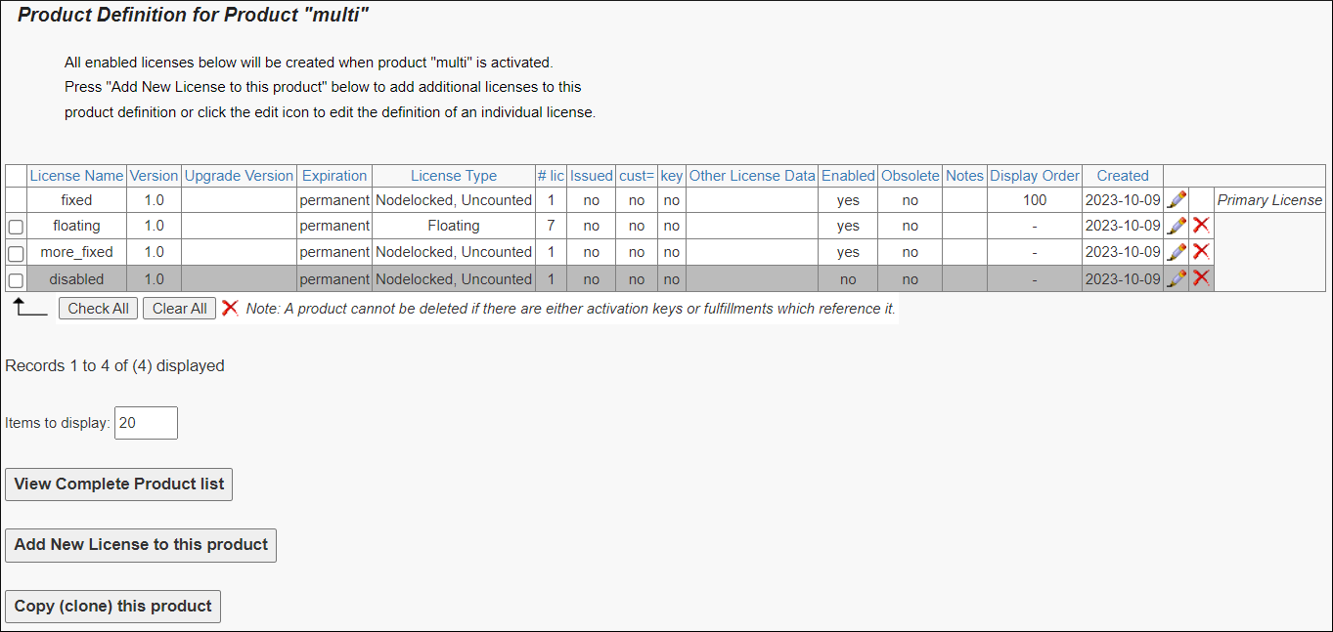
Task: Check the floating license checkbox
Action: click(16, 227)
